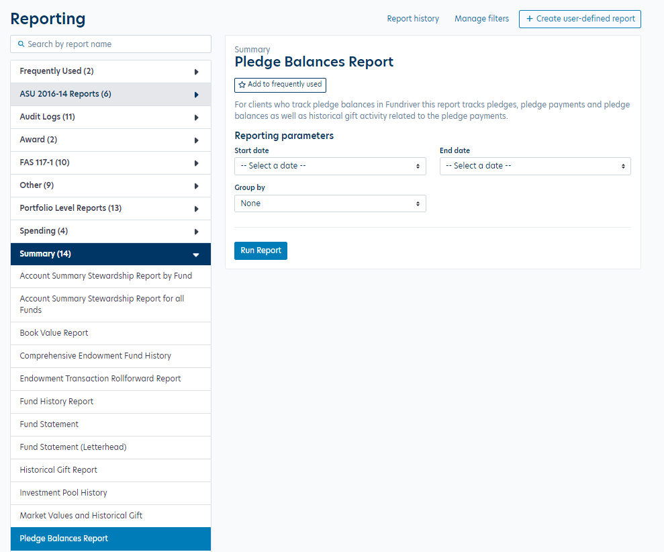Select Frequently Used (2) category

point(111,72)
